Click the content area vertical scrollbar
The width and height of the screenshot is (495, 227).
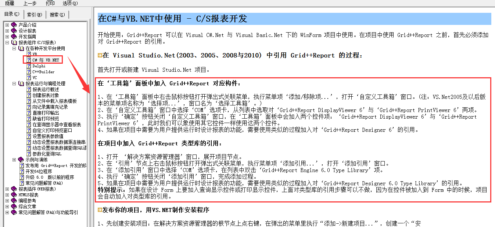(492, 110)
